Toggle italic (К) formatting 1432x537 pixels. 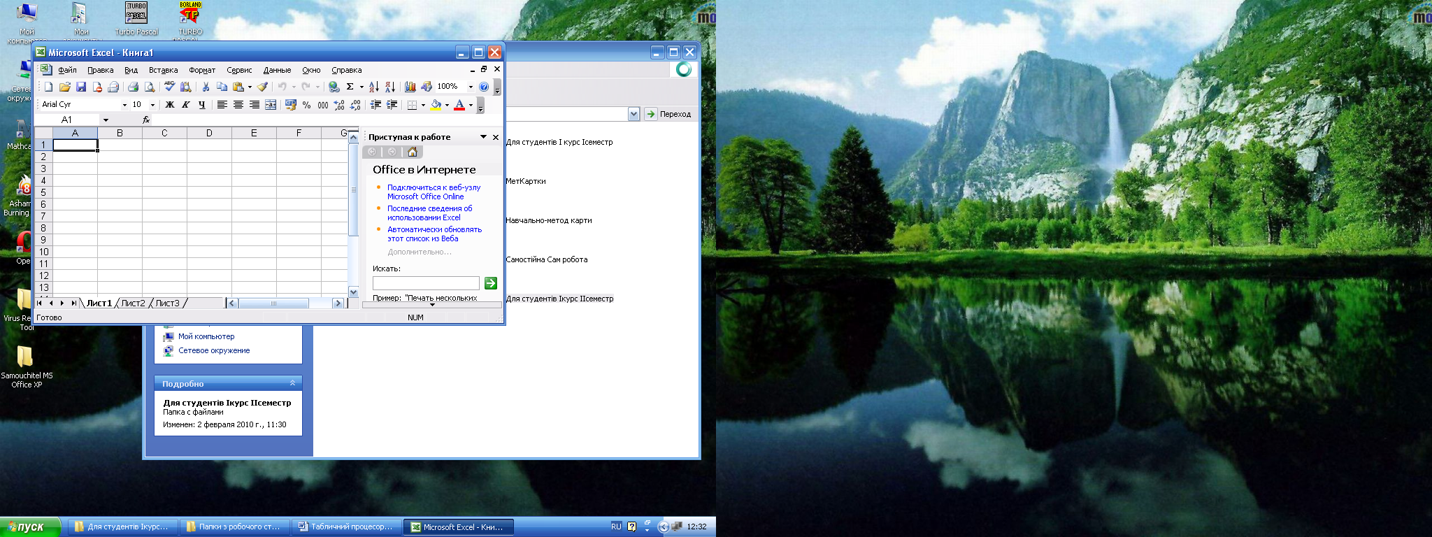click(x=185, y=105)
